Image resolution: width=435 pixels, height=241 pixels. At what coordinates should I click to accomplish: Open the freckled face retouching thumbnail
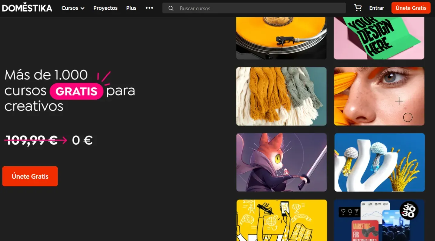click(379, 96)
